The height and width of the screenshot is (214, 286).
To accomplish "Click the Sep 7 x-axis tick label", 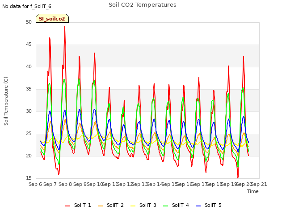I will tap(50, 184).
